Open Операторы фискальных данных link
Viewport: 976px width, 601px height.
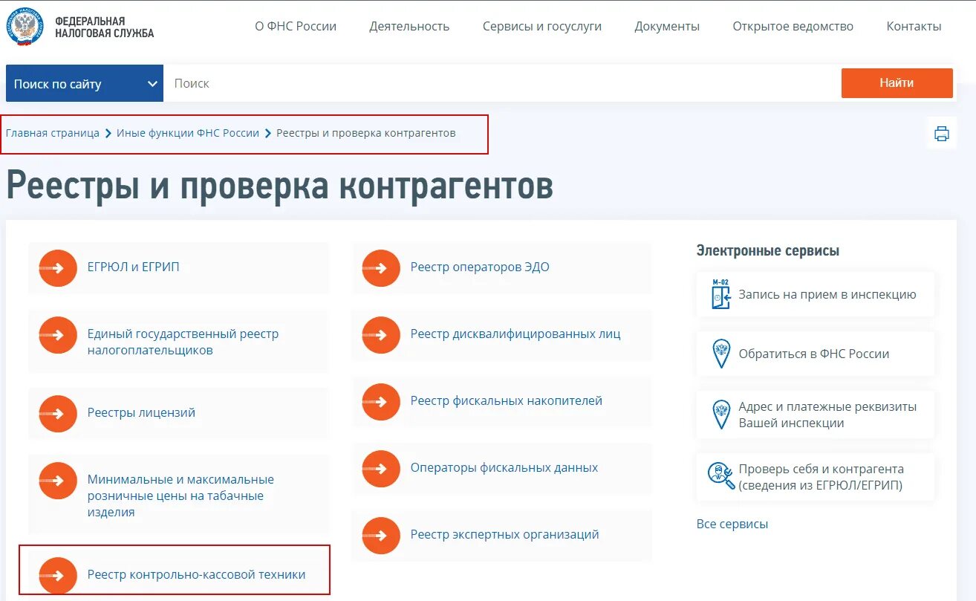pyautogui.click(x=504, y=468)
